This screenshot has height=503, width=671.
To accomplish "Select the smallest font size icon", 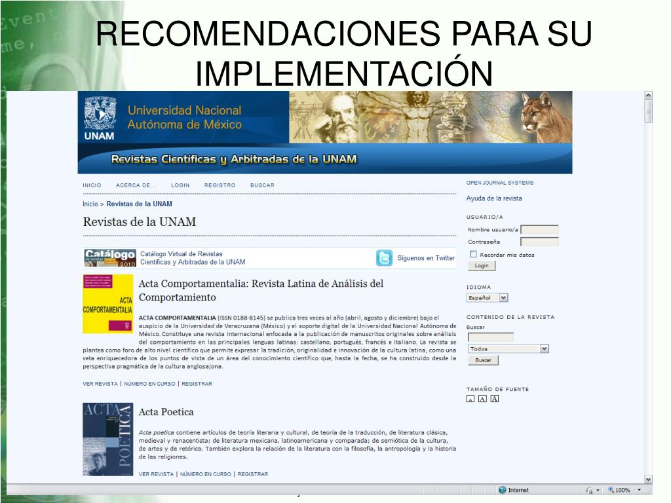I will click(x=470, y=399).
